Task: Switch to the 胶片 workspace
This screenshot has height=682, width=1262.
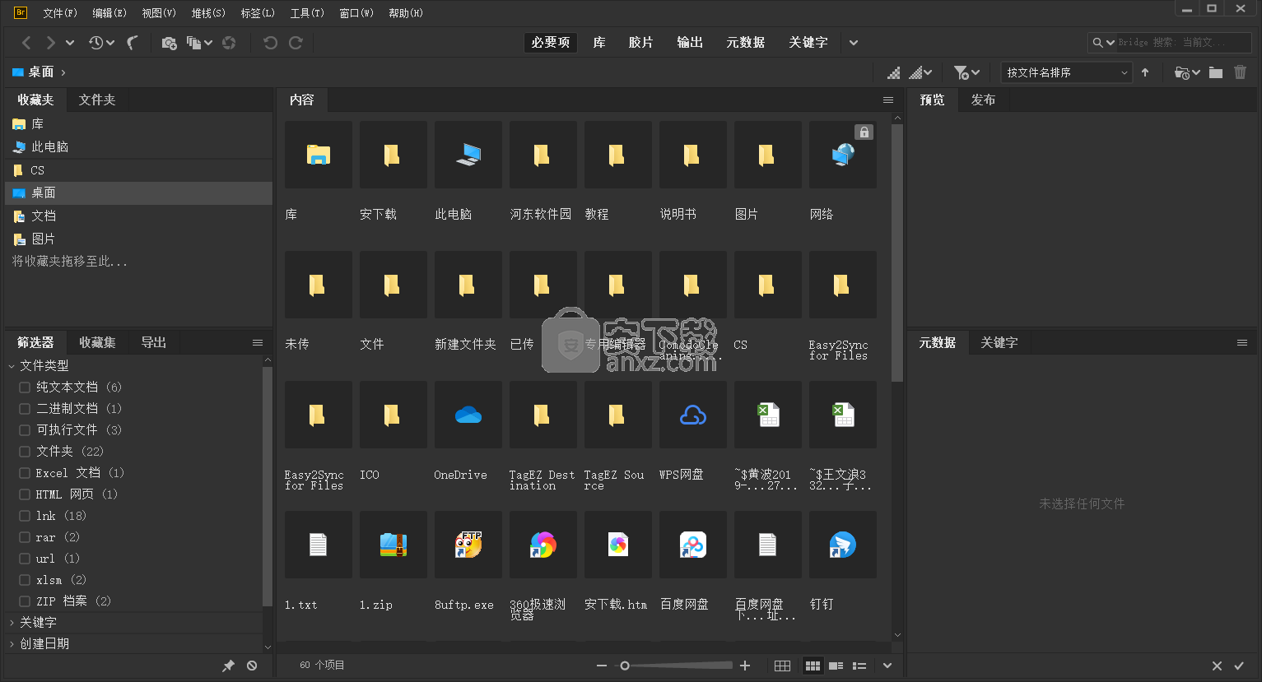Action: click(640, 43)
